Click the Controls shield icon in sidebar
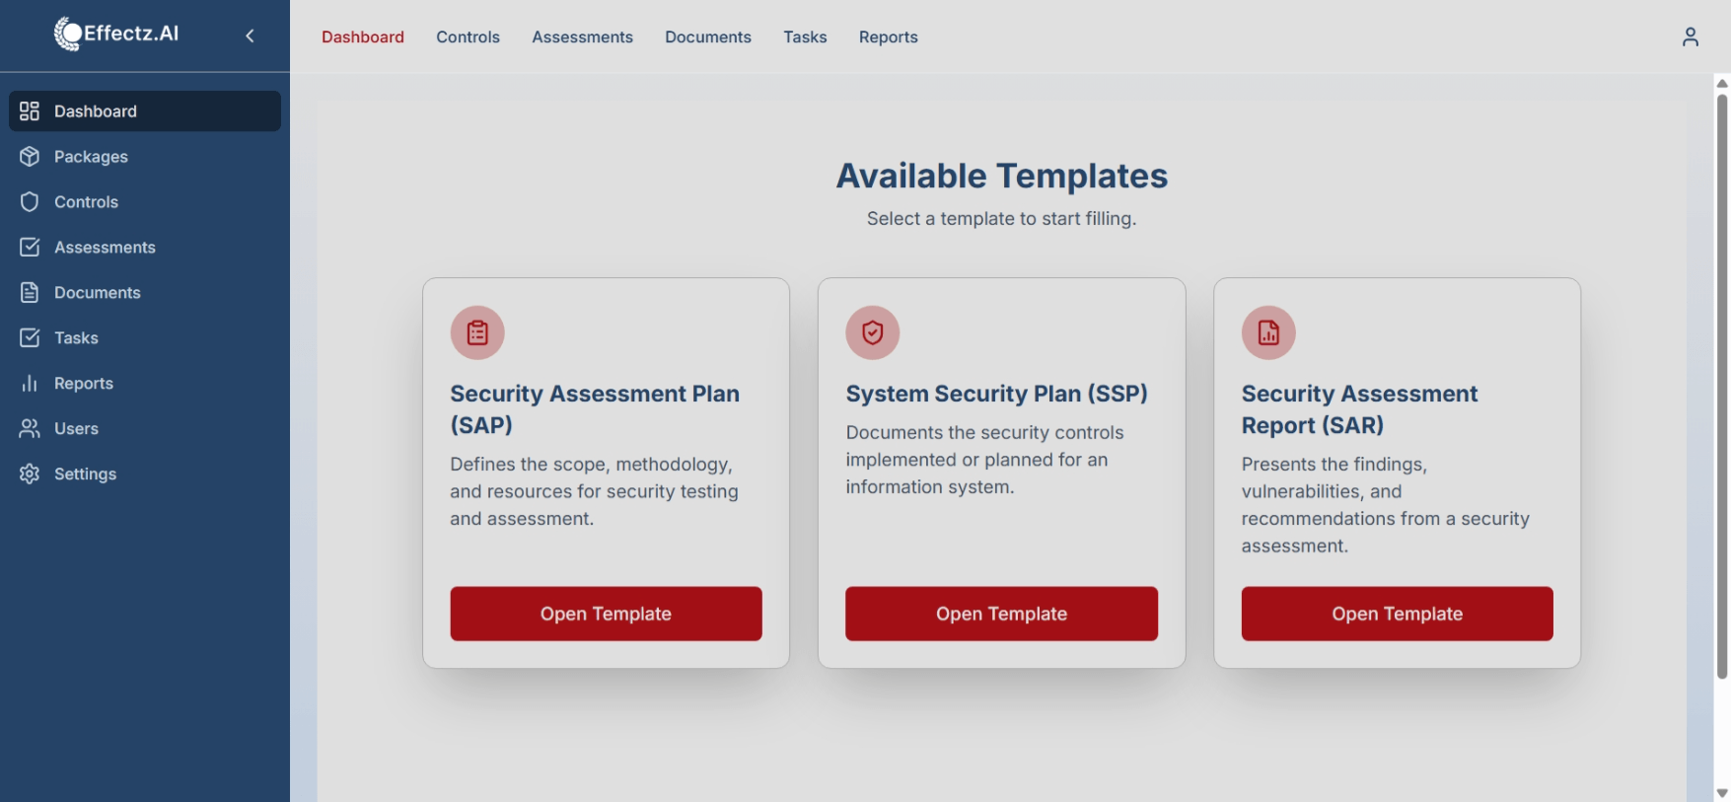 30,202
